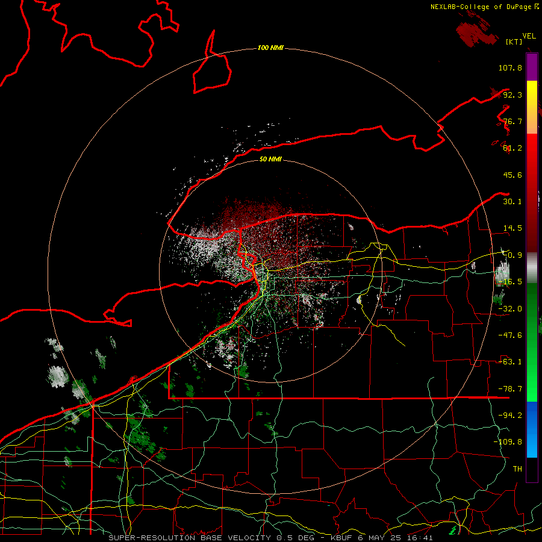Select the -32.0 scale value
This screenshot has width=542, height=542.
pos(510,309)
